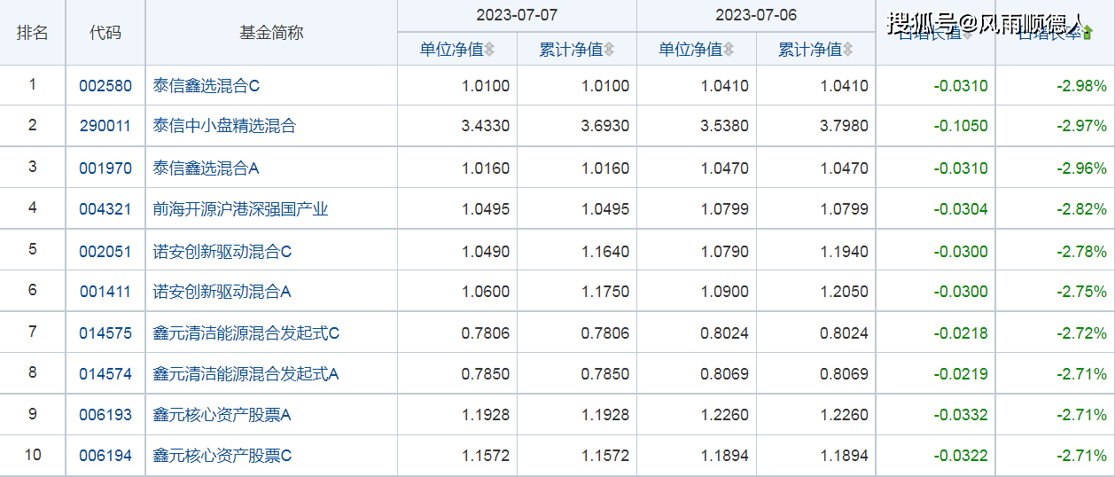
Task: Click fund code 006194
Action: 105,456
